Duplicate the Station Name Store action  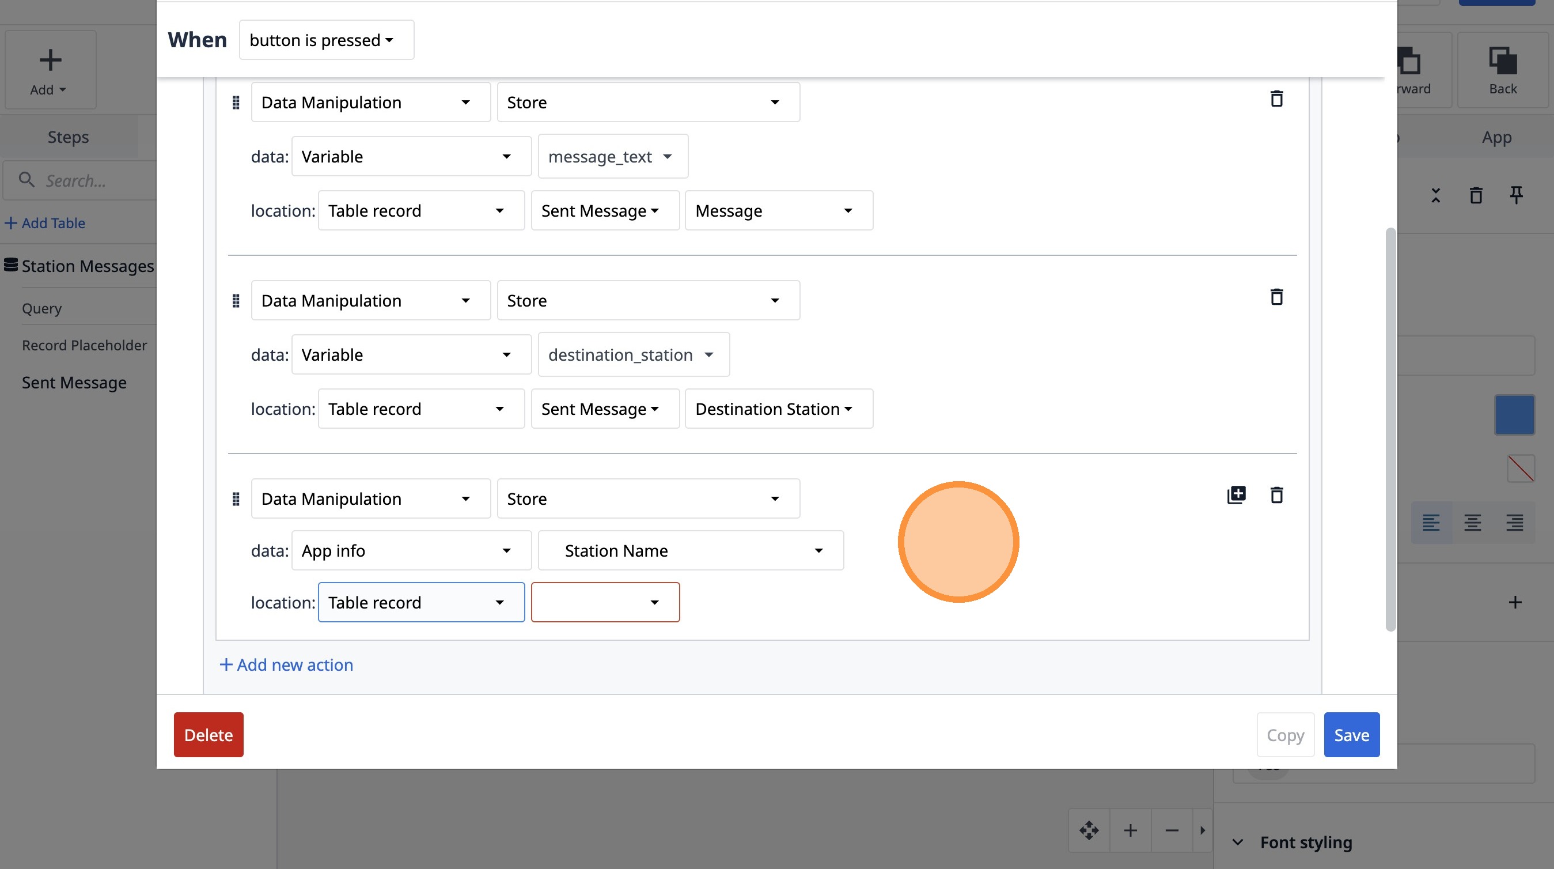pos(1236,495)
